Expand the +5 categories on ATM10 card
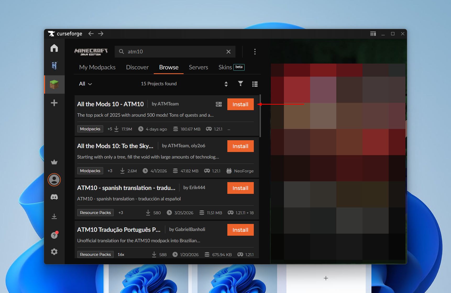The height and width of the screenshot is (293, 451). click(x=110, y=129)
